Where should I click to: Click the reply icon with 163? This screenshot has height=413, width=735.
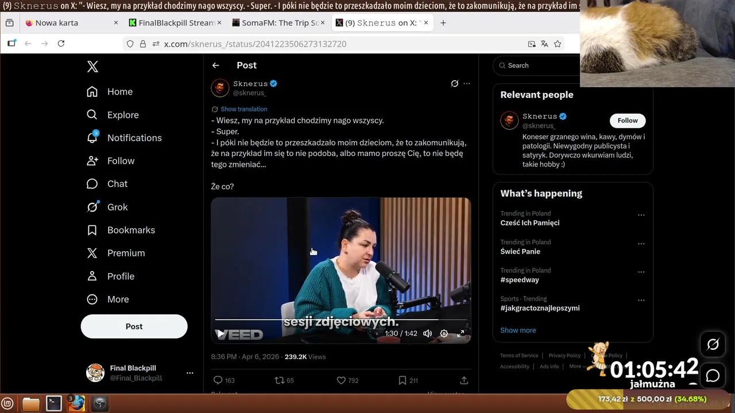click(x=218, y=380)
